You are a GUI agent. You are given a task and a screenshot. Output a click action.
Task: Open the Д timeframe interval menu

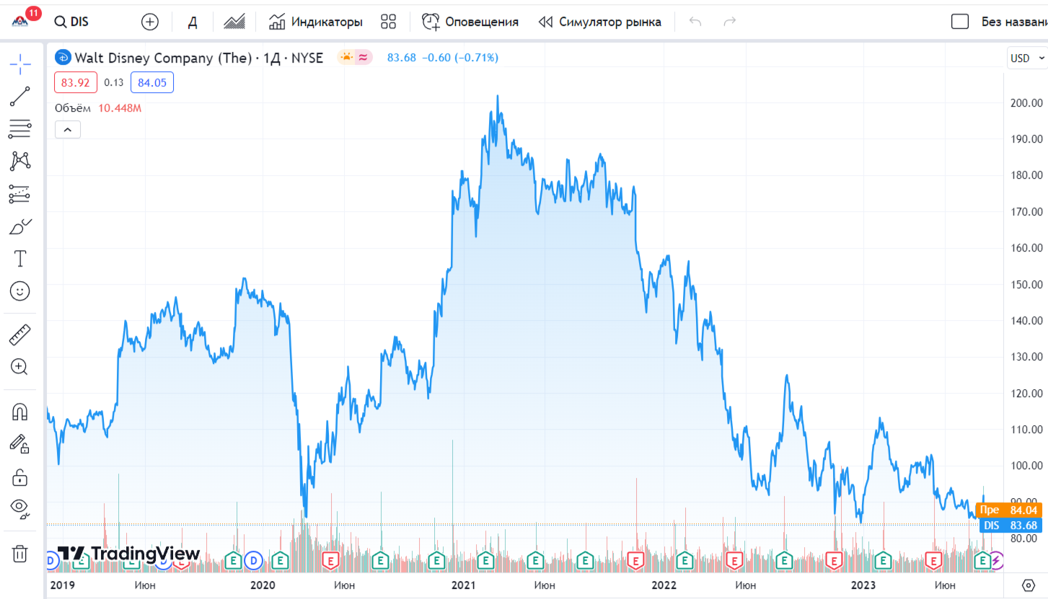[x=193, y=22]
